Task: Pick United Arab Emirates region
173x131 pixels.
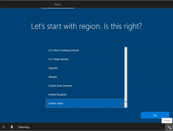Action: [85, 86]
